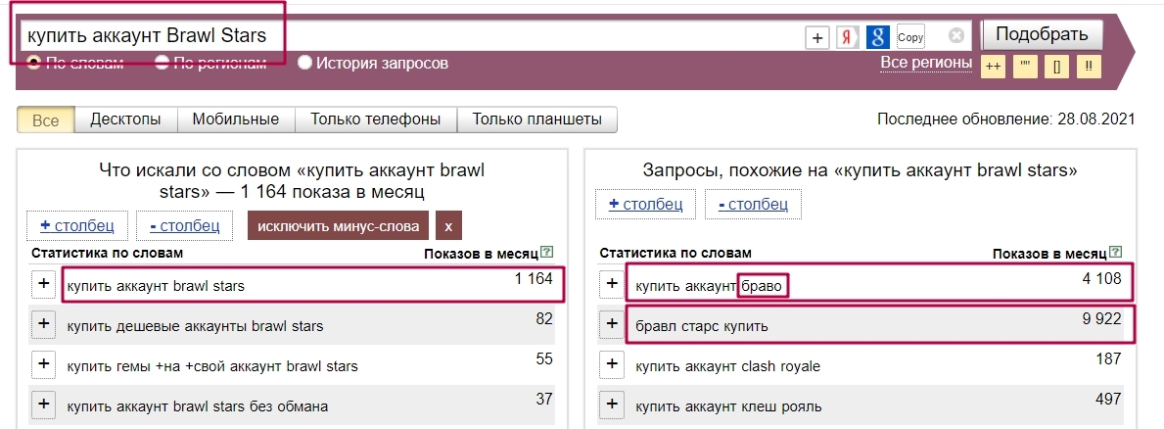The height and width of the screenshot is (429, 1164).
Task: Add "бравл старс купить" with its plus button
Action: click(x=612, y=324)
